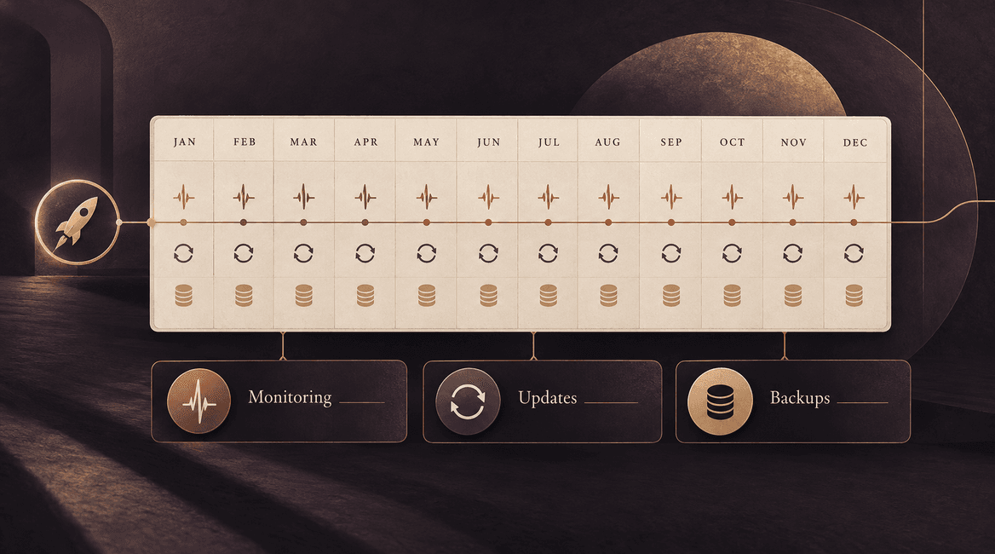Image resolution: width=995 pixels, height=554 pixels.
Task: Click the AUG month header
Action: tap(608, 142)
